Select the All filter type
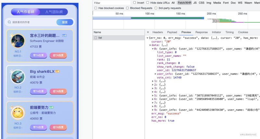Screen dimensions: 260x139 173,3
